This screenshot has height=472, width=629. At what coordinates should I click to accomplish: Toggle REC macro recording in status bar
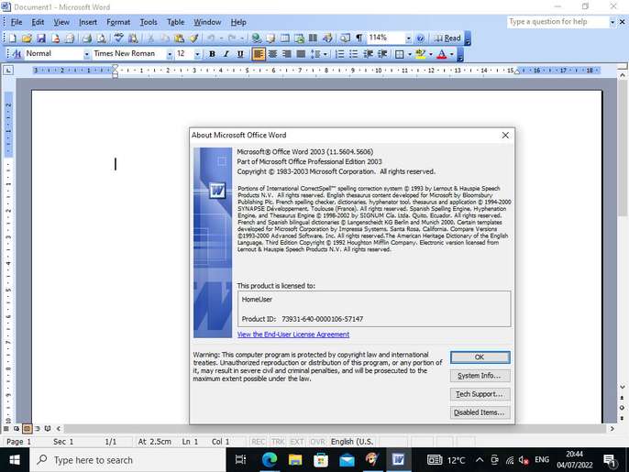[x=258, y=442]
